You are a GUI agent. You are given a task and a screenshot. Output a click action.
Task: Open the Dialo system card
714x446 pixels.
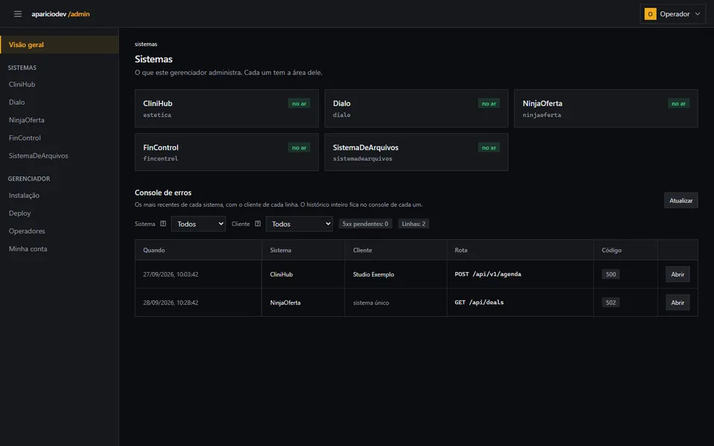[x=416, y=109]
